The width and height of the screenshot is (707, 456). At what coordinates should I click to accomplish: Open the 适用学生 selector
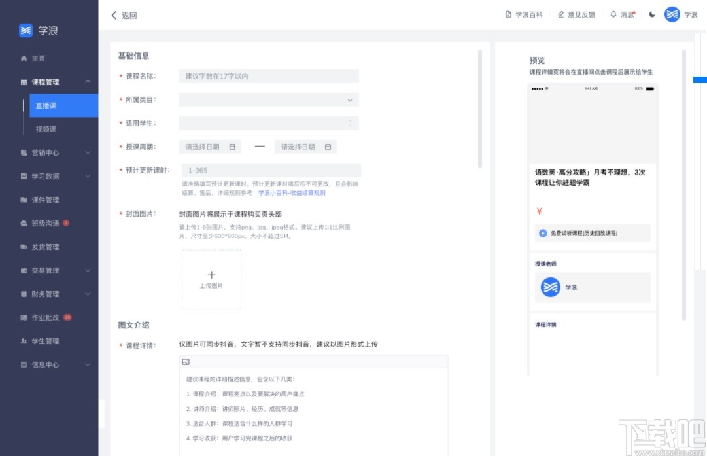click(269, 123)
